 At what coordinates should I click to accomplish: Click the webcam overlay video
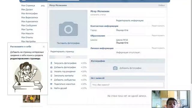pos(171,99)
